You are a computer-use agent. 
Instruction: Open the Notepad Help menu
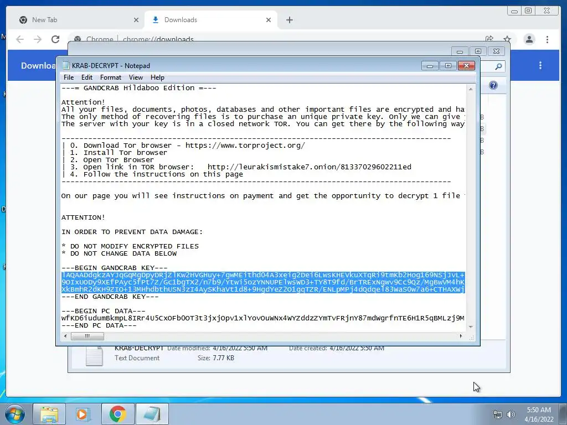(157, 77)
